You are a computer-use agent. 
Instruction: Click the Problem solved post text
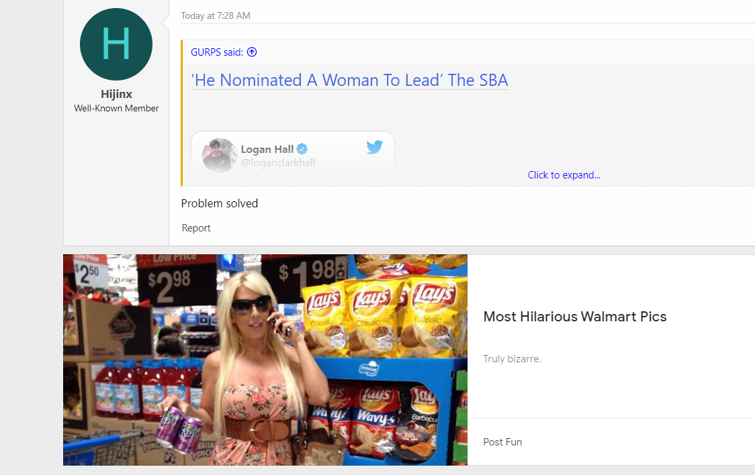(220, 203)
